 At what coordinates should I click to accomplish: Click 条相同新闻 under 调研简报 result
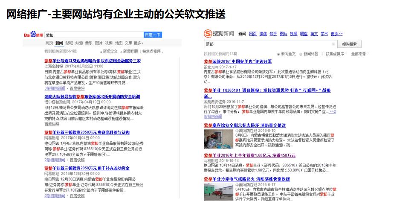(213, 117)
